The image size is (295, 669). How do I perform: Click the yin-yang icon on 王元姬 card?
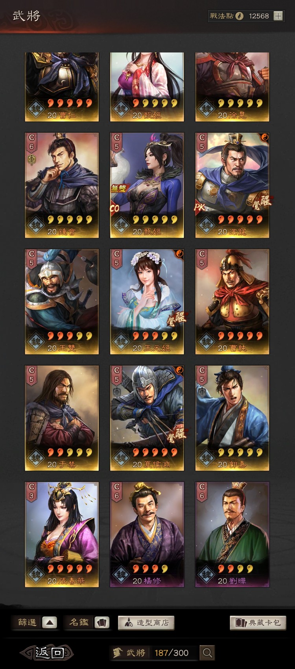[179, 253]
